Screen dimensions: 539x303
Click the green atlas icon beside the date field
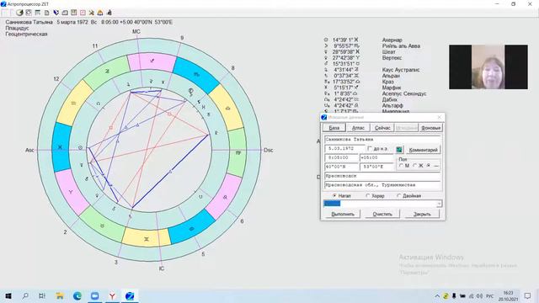399,150
